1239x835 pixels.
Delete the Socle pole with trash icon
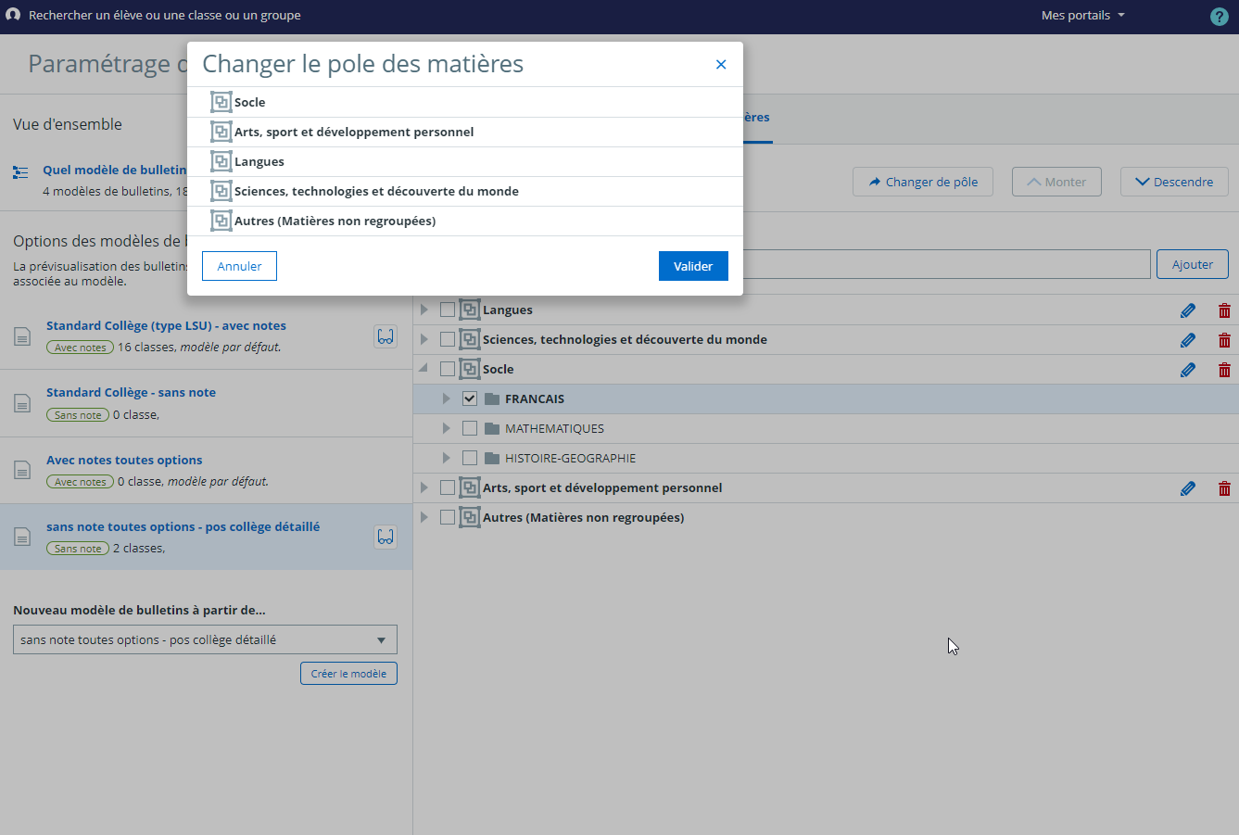(x=1224, y=370)
